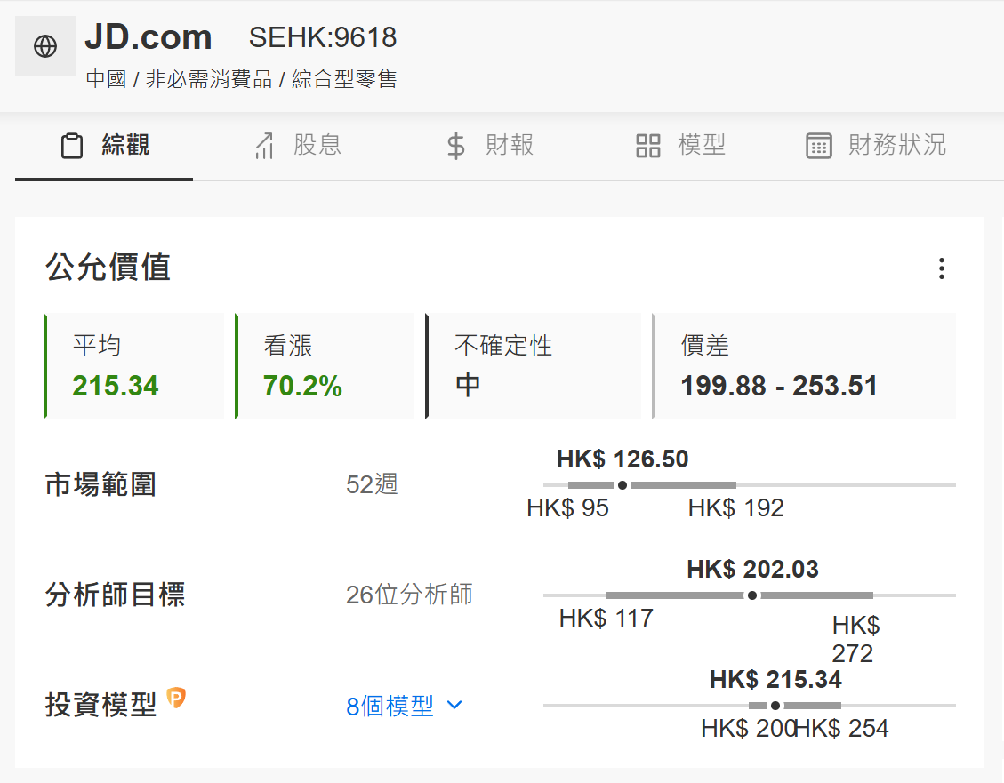This screenshot has height=783, width=1004.
Task: Click the 市場範圍 row label
Action: 100,484
